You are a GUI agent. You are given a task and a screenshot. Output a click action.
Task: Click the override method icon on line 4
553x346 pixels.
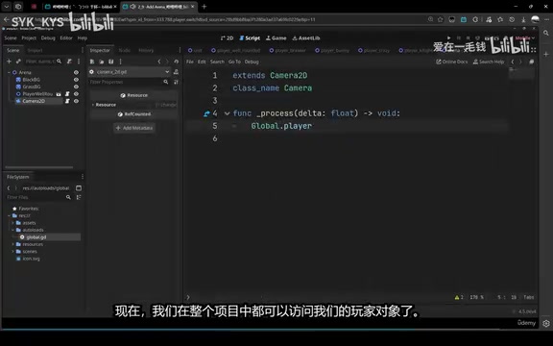click(206, 113)
